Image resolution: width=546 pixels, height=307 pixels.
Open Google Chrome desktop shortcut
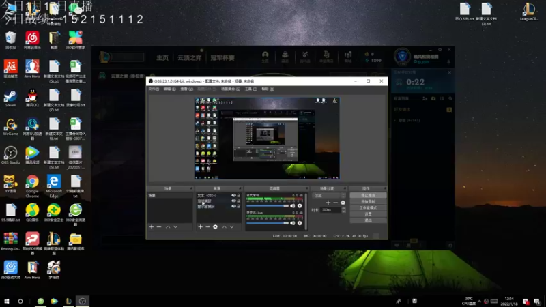point(32,186)
